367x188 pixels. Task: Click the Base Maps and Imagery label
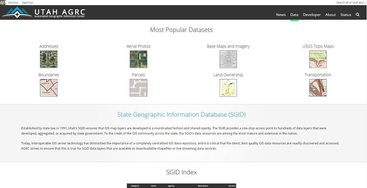point(228,46)
